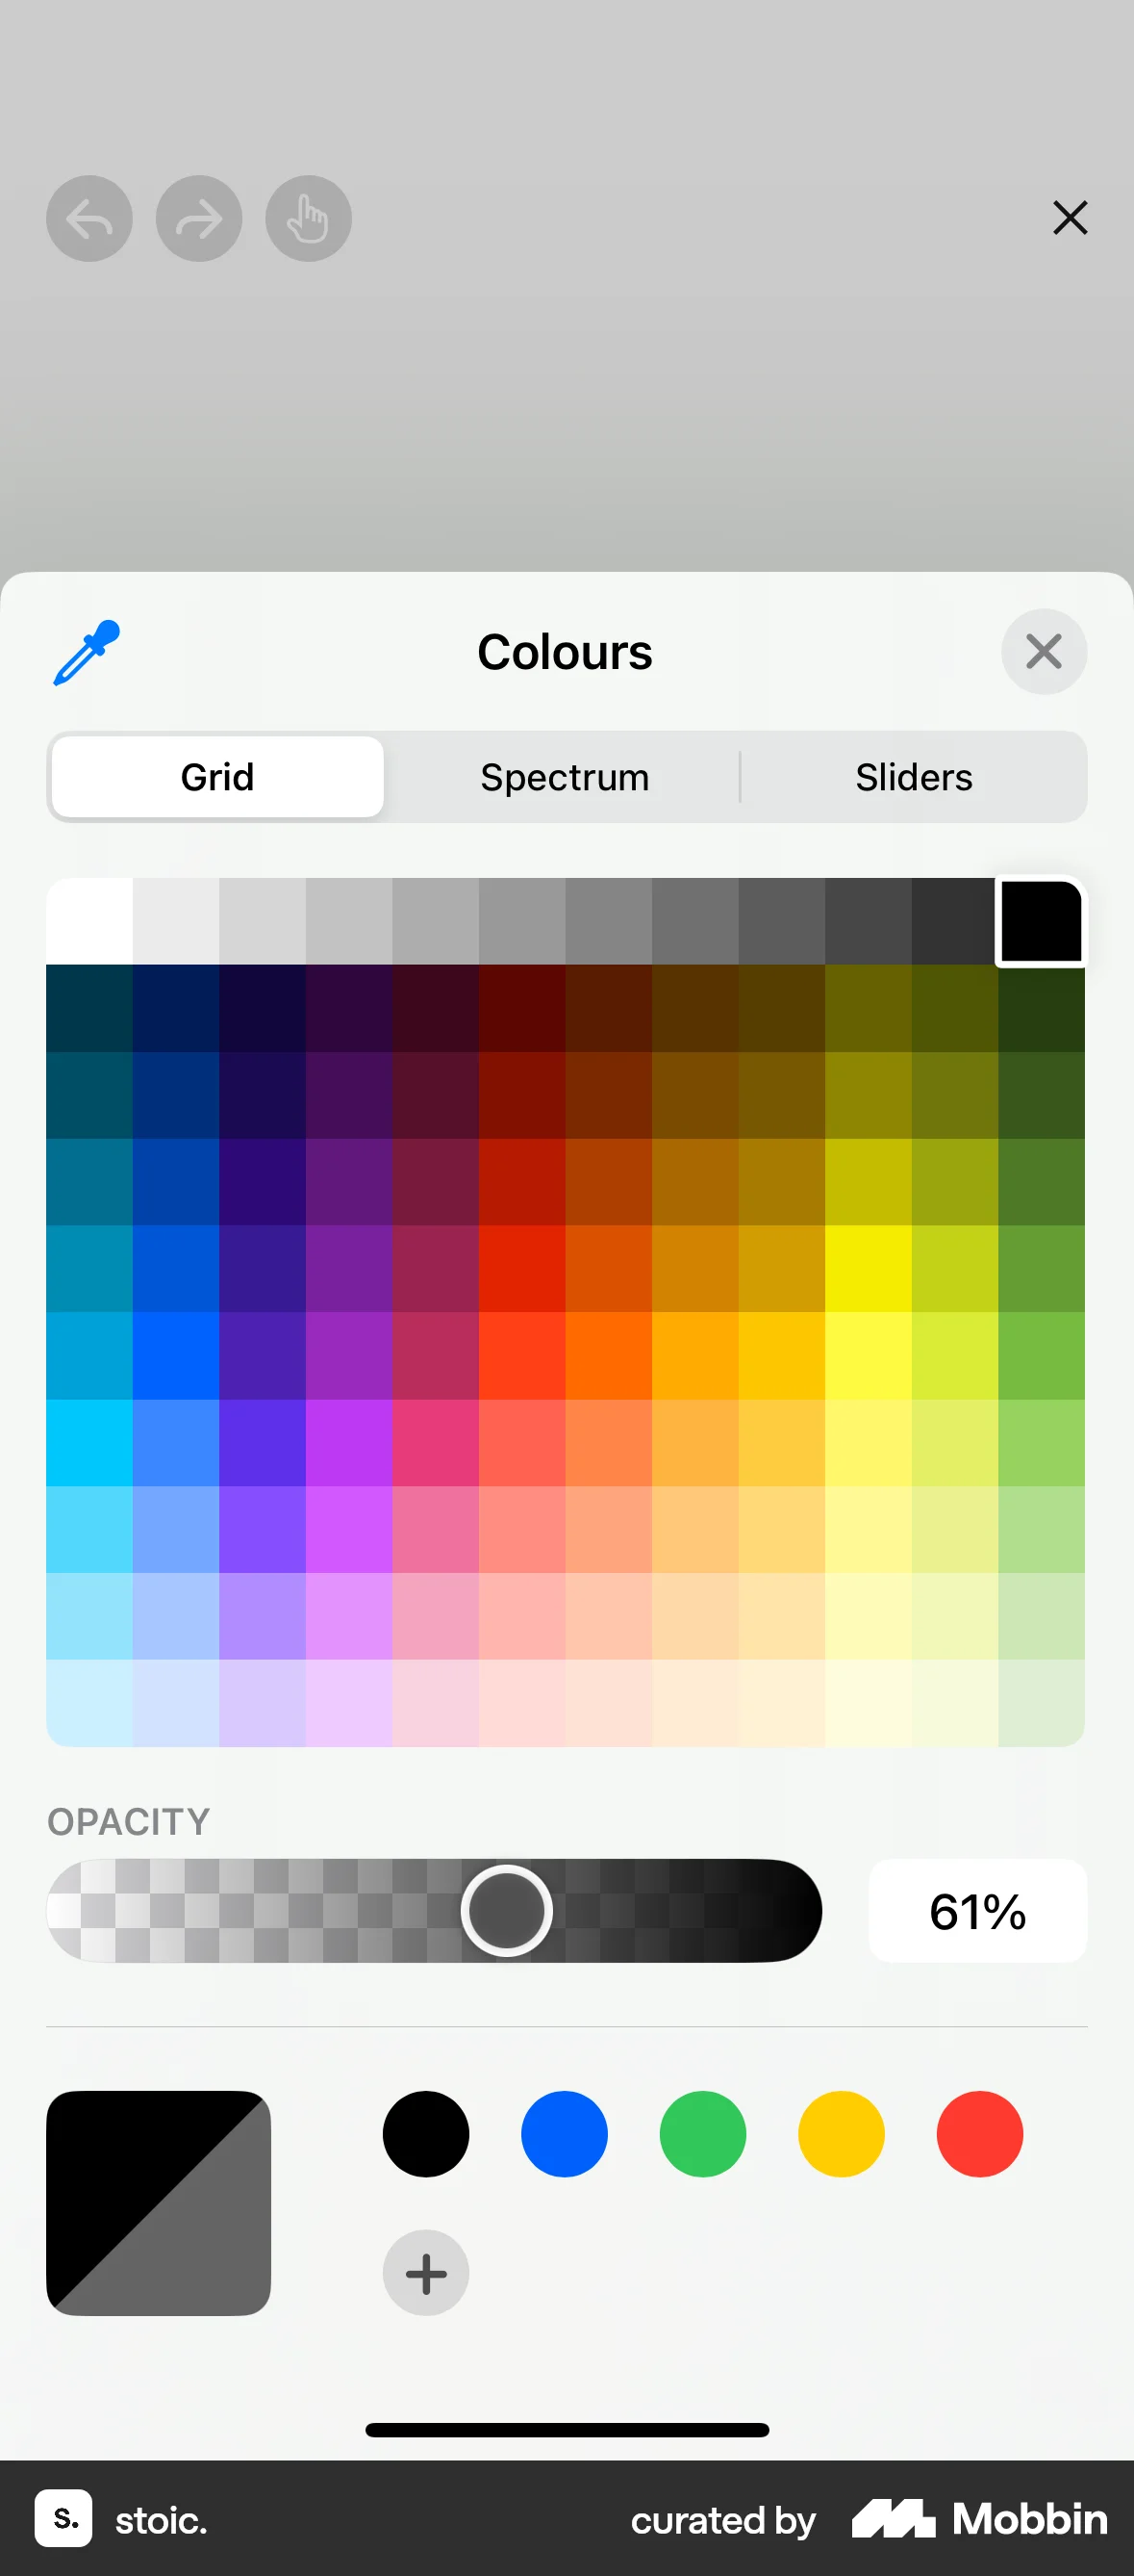Switch to the Sliders tab
The image size is (1134, 2576).
(x=913, y=776)
